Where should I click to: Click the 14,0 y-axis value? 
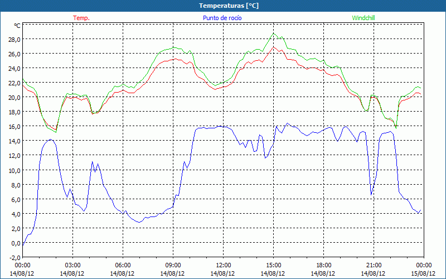(x=14, y=141)
